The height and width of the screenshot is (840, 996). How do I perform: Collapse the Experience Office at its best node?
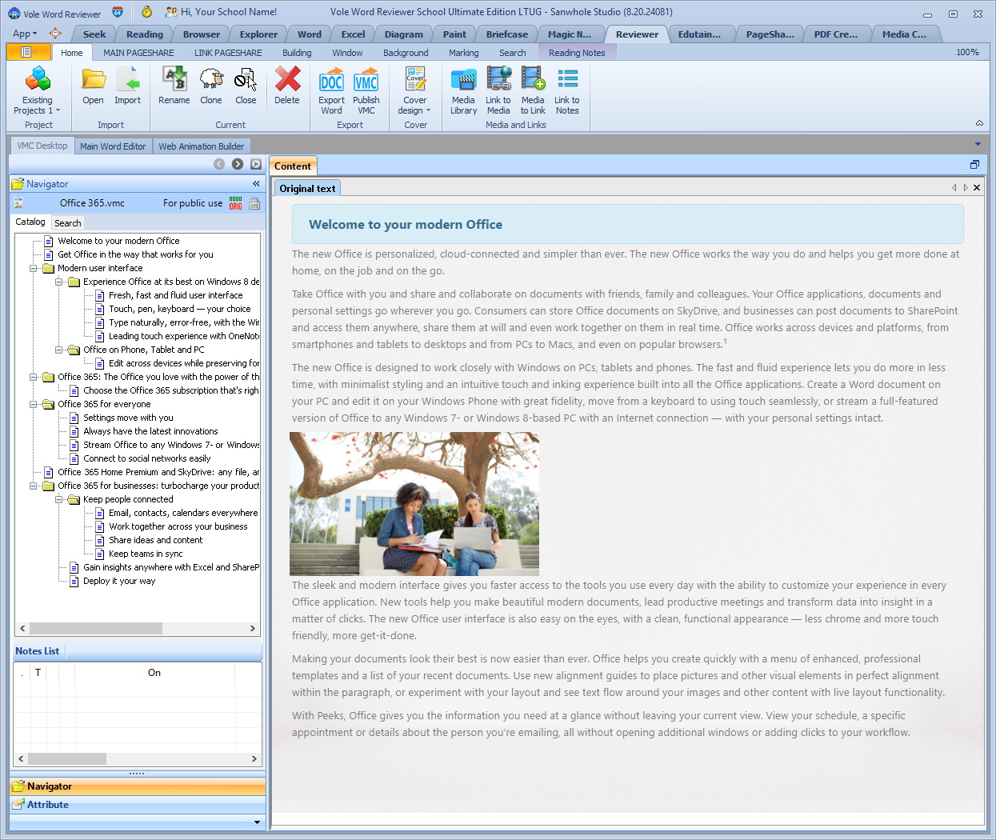click(x=59, y=282)
